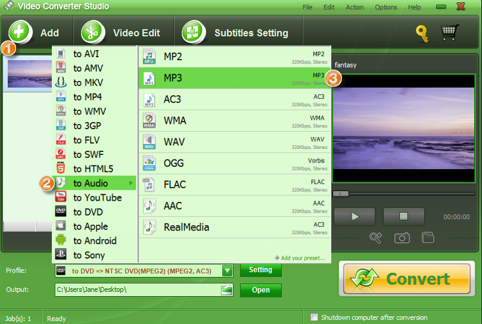Click Add your preset link

pyautogui.click(x=300, y=258)
